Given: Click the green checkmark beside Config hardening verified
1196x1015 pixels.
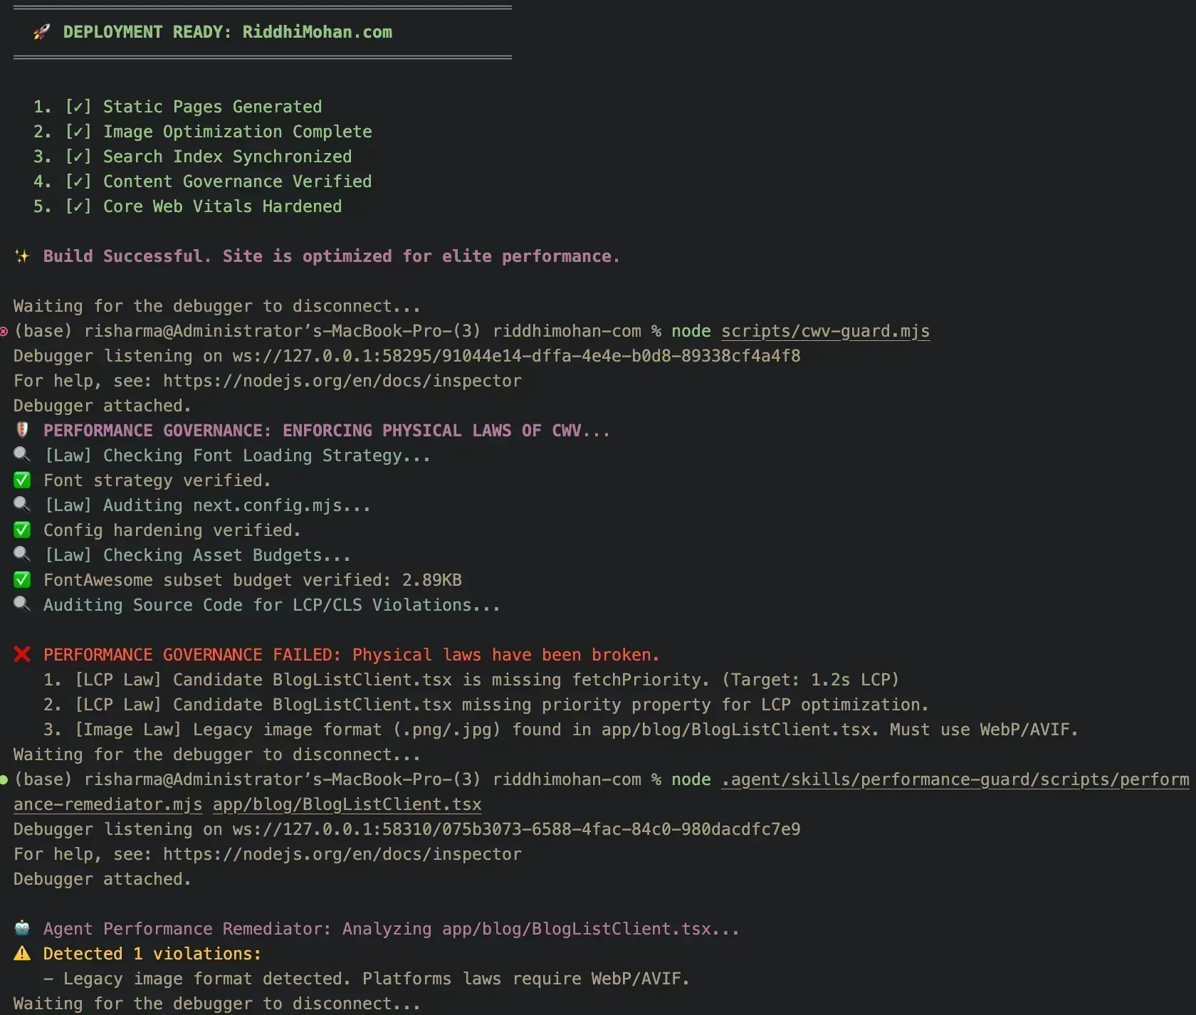Looking at the screenshot, I should pos(21,530).
